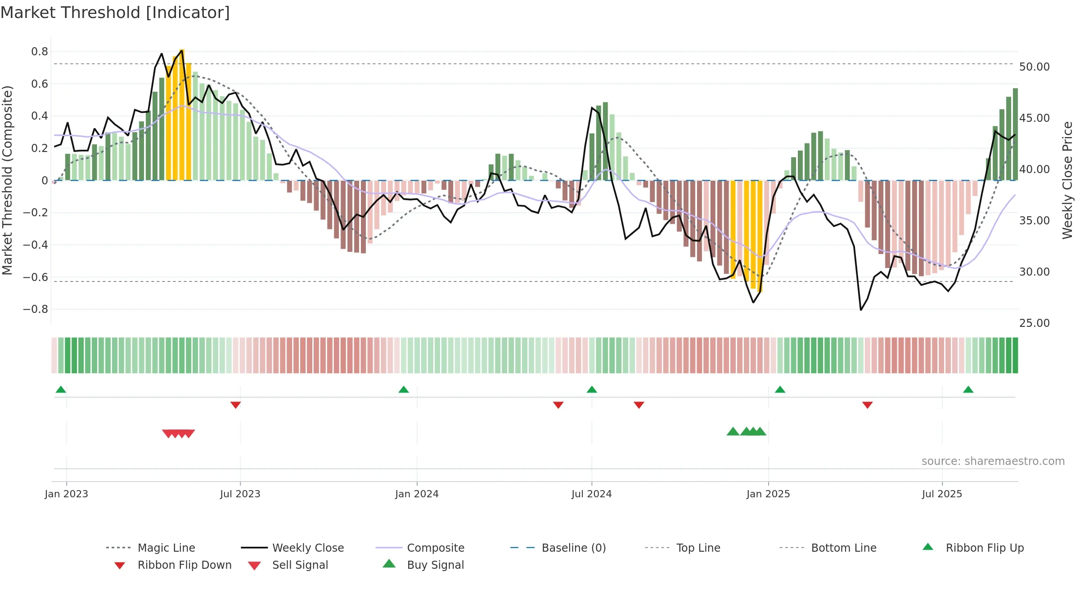Click the 0.6 left axis label
This screenshot has height=607, width=1080.
click(40, 84)
